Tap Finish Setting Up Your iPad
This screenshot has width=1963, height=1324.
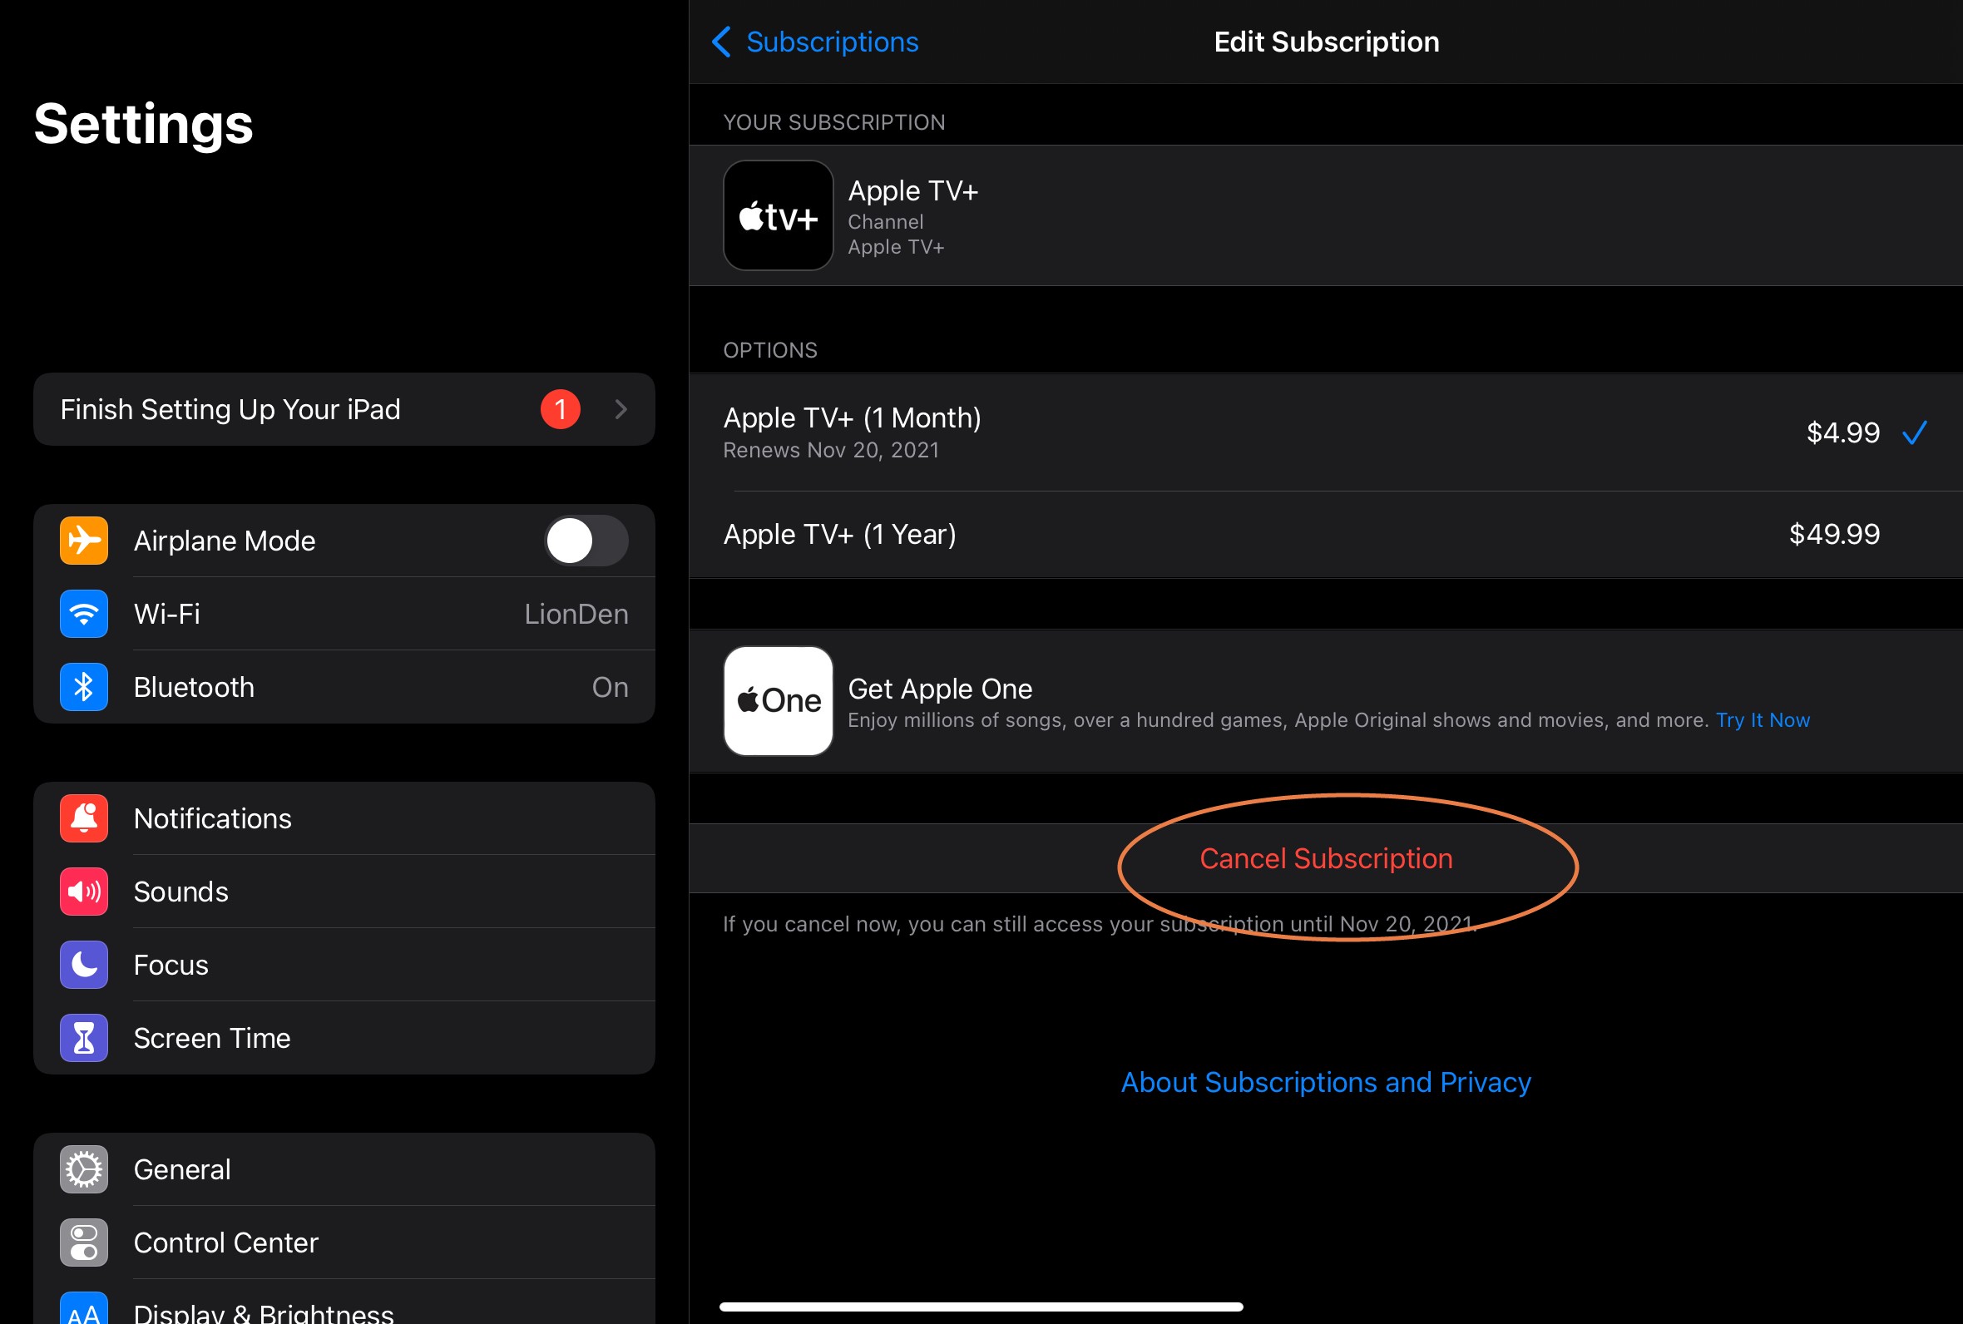click(344, 409)
